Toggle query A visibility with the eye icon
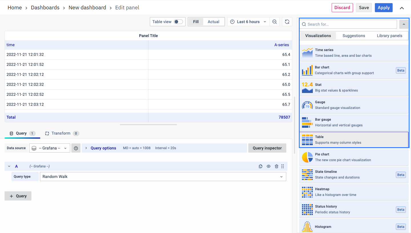 coord(269,166)
